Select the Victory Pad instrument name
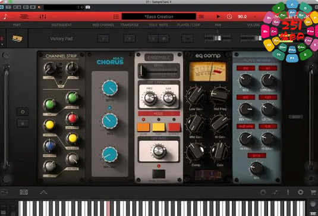Viewport: 318px width, 216px height. 61,39
